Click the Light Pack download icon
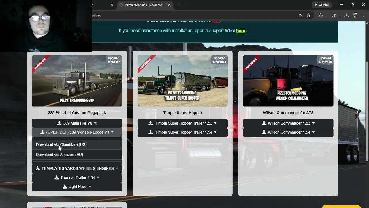This screenshot has height=208, width=369. point(65,187)
